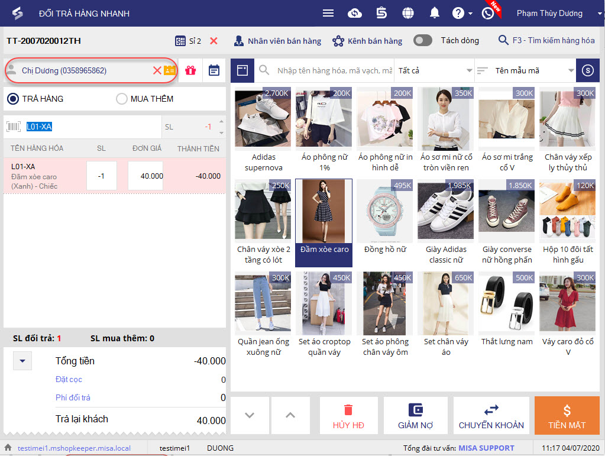Click the cloud sync icon
Screen dimensions: 605x456
point(355,14)
